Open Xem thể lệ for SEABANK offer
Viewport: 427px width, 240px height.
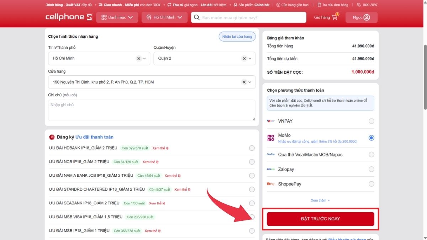click(157, 203)
